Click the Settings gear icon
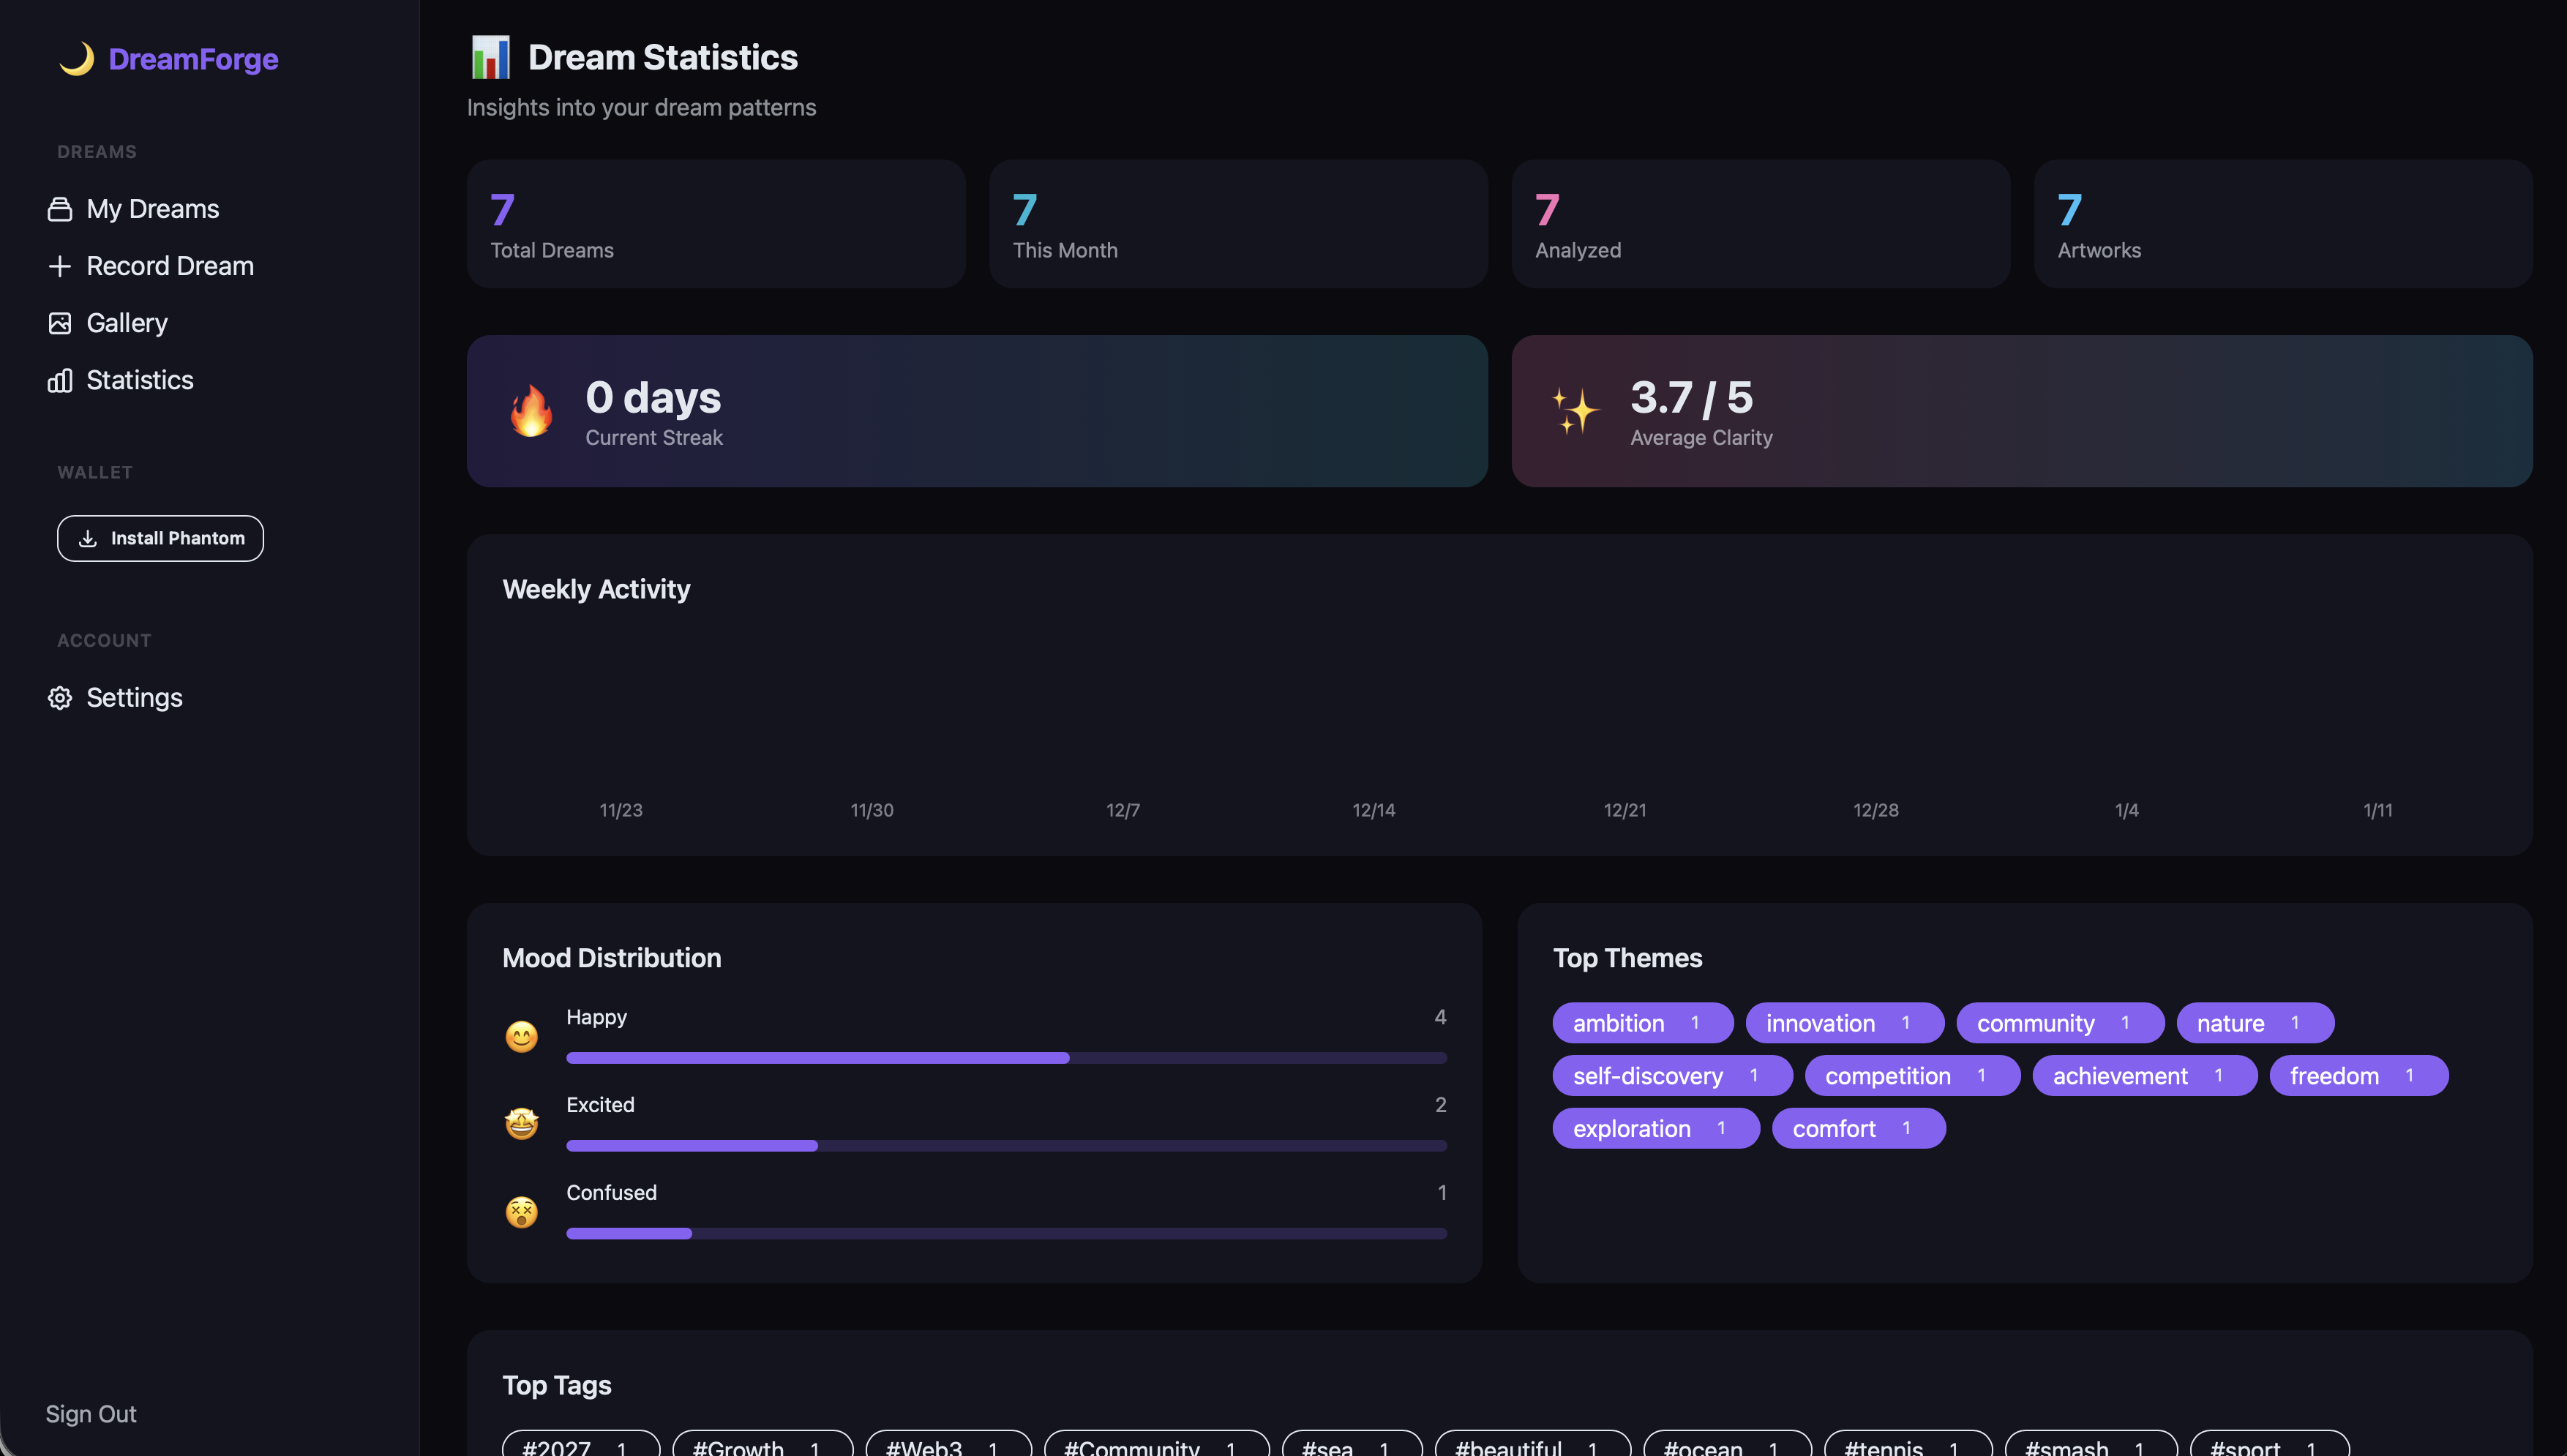The image size is (2567, 1456). [x=60, y=697]
